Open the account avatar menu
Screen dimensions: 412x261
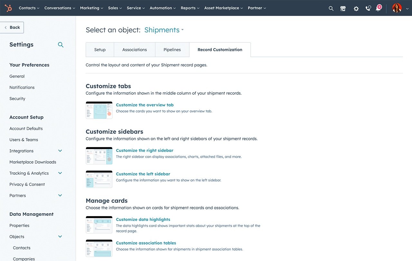tap(397, 8)
